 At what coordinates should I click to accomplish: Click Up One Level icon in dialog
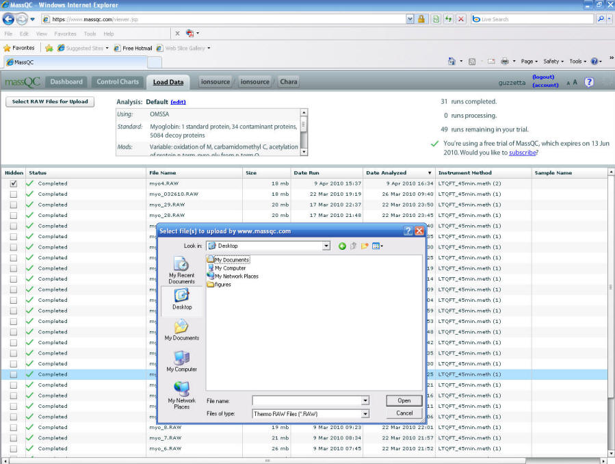pyautogui.click(x=354, y=246)
